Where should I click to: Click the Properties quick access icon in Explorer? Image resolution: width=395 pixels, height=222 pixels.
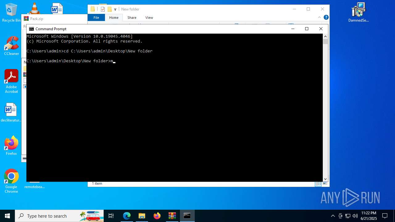[x=103, y=9]
